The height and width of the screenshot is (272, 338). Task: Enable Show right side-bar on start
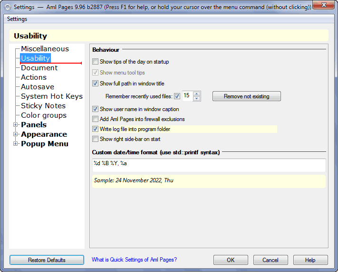point(95,139)
